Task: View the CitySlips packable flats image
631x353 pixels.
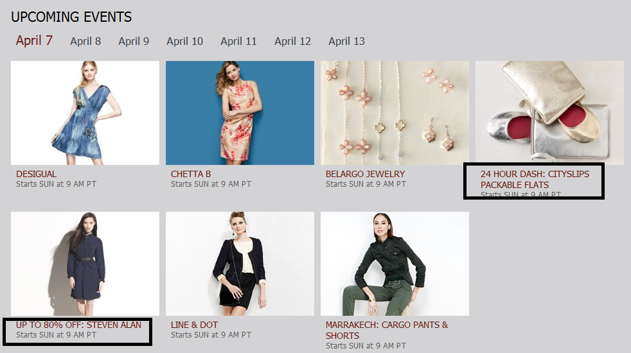Action: point(549,113)
